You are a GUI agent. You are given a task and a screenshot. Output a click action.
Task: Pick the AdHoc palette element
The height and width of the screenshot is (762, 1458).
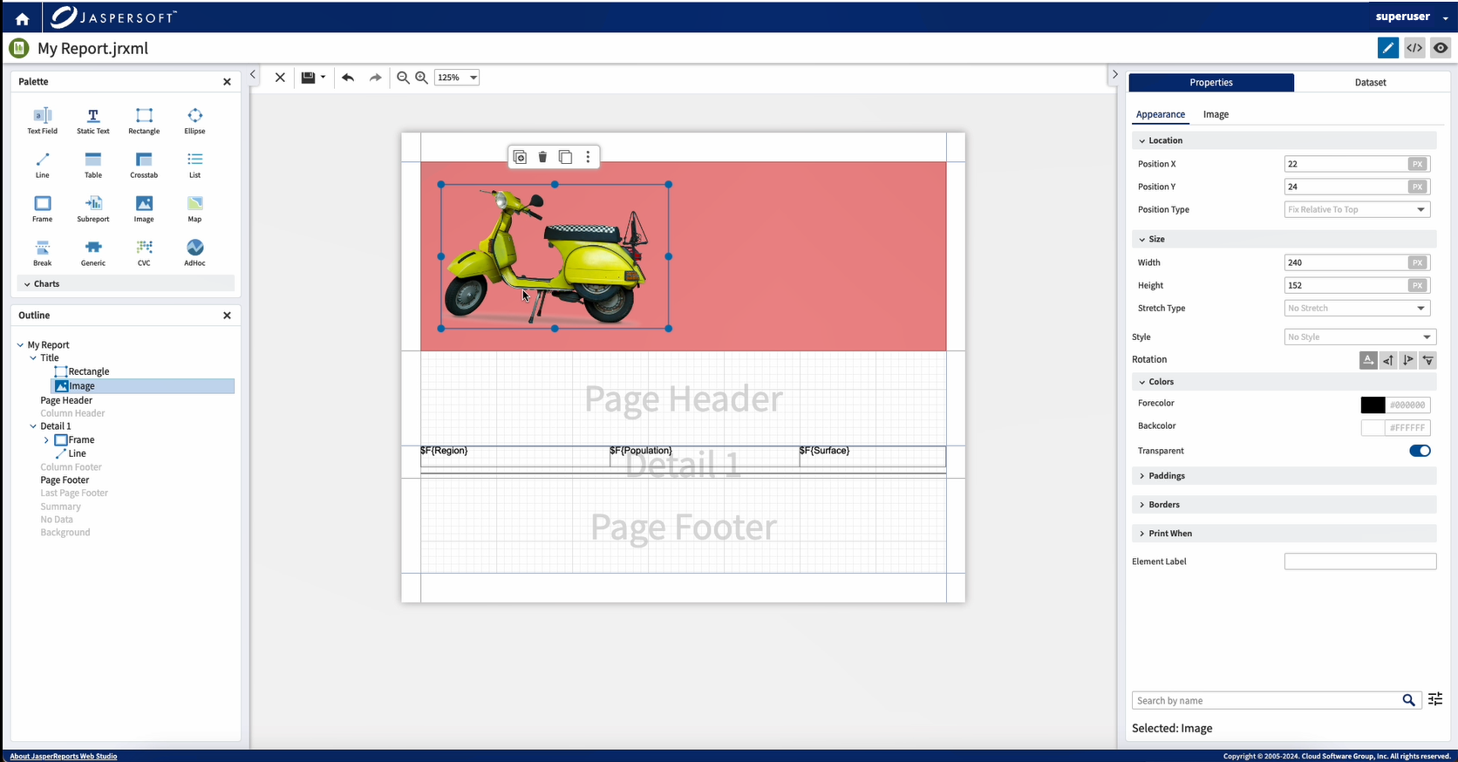[194, 253]
